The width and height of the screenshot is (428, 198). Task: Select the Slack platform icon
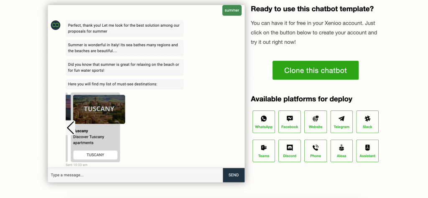[367, 122]
